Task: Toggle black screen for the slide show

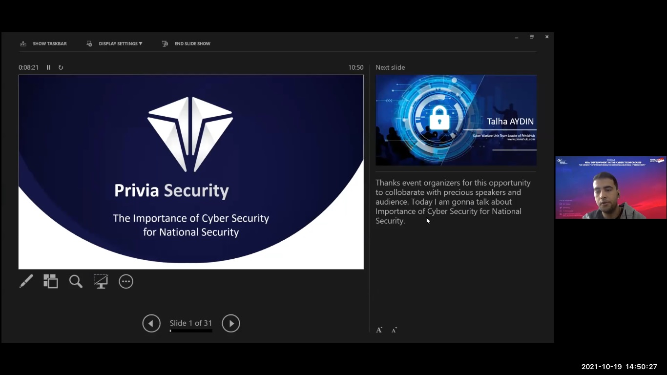Action: tap(101, 281)
